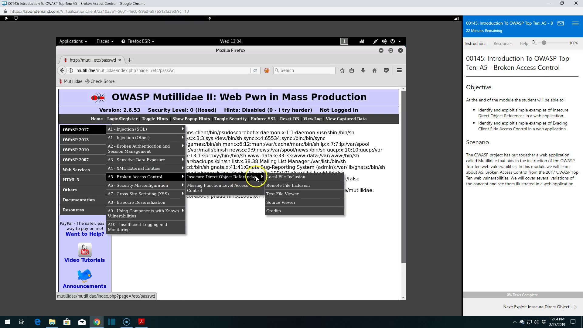Open the lab mail envelope icon
583x328 pixels.
tap(561, 23)
